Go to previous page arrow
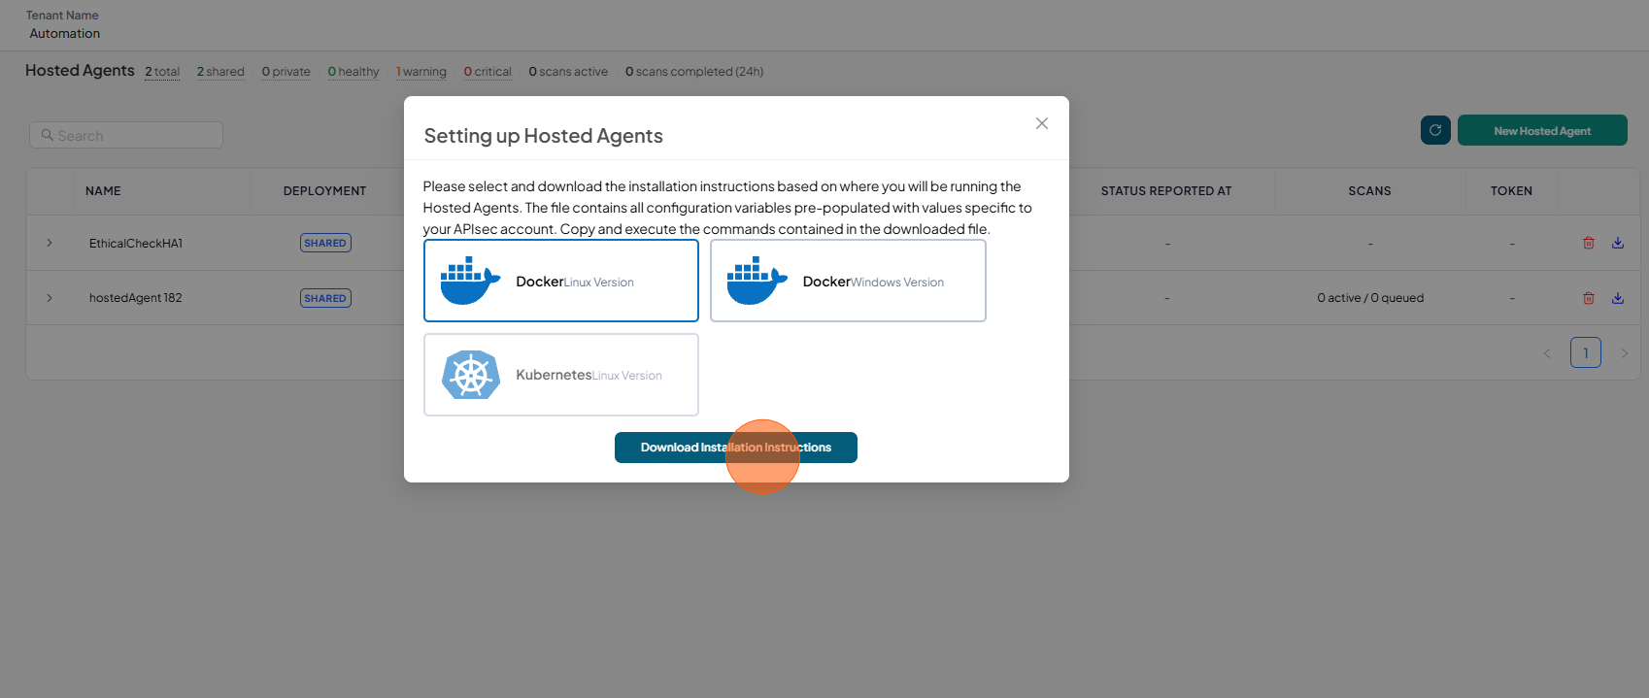 point(1547,353)
